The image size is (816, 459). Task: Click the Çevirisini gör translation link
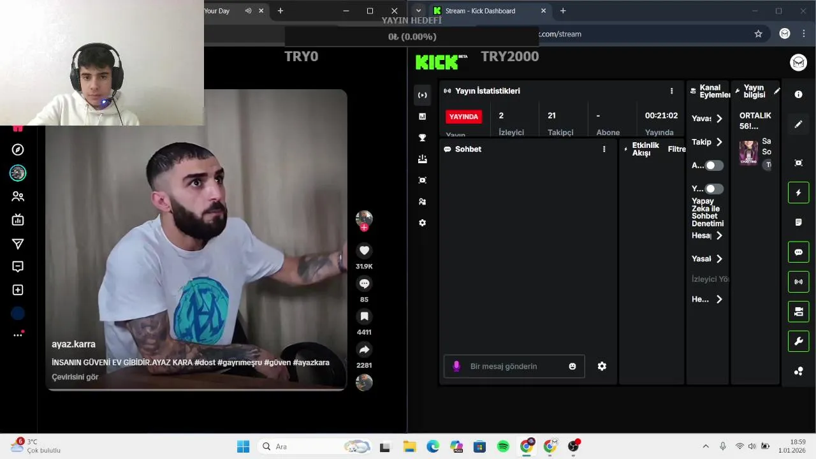pos(75,377)
